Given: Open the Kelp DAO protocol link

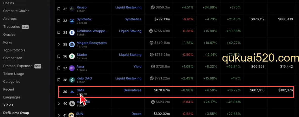Looking at the screenshot, I should coord(84,78).
